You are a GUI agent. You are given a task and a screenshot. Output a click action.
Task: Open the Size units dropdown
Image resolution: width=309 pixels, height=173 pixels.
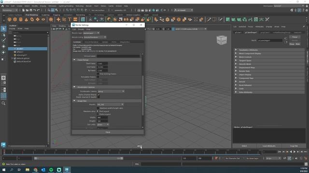pos(103,124)
